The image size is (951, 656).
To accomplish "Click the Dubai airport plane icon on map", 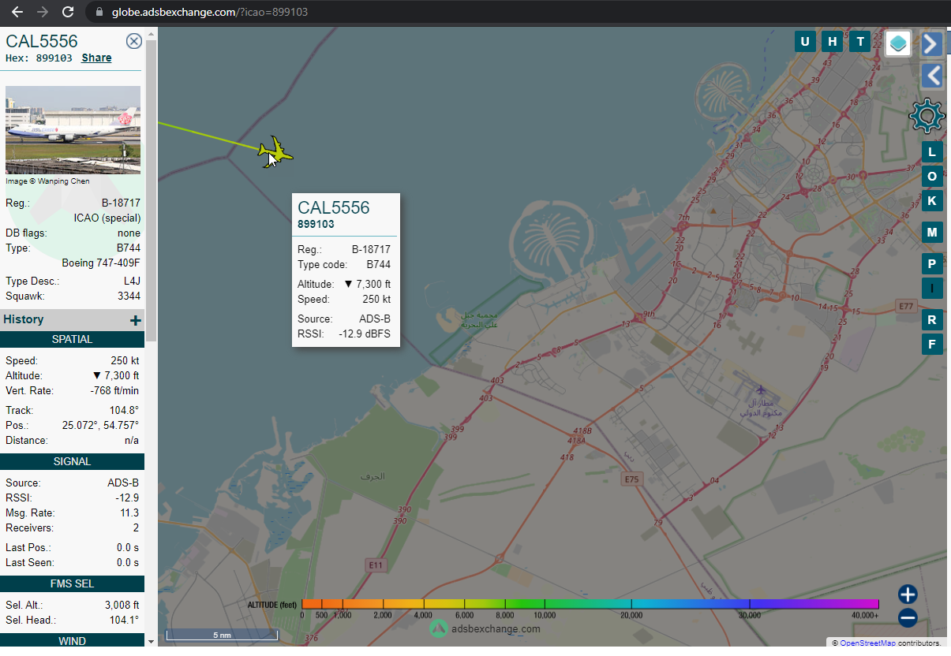I will tap(760, 390).
